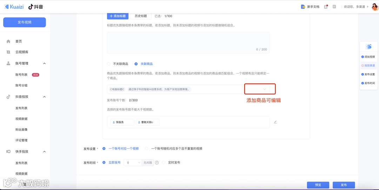Click the question mark help icon

[157, 163]
